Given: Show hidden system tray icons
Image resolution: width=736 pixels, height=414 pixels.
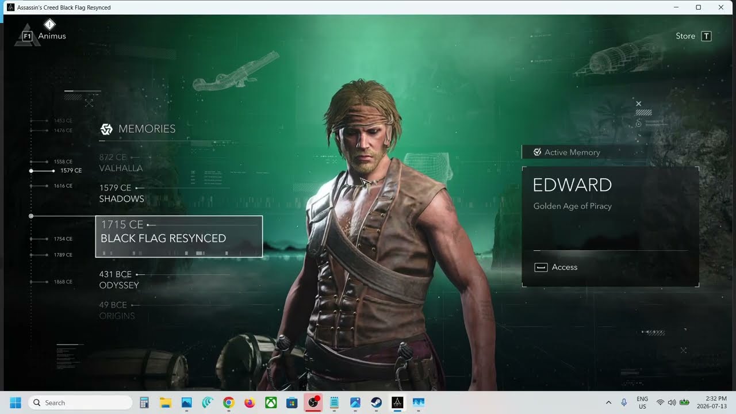Looking at the screenshot, I should [x=608, y=402].
